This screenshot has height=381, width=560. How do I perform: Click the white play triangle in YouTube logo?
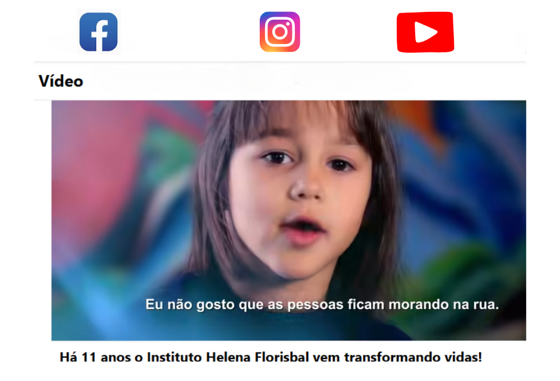(x=425, y=32)
